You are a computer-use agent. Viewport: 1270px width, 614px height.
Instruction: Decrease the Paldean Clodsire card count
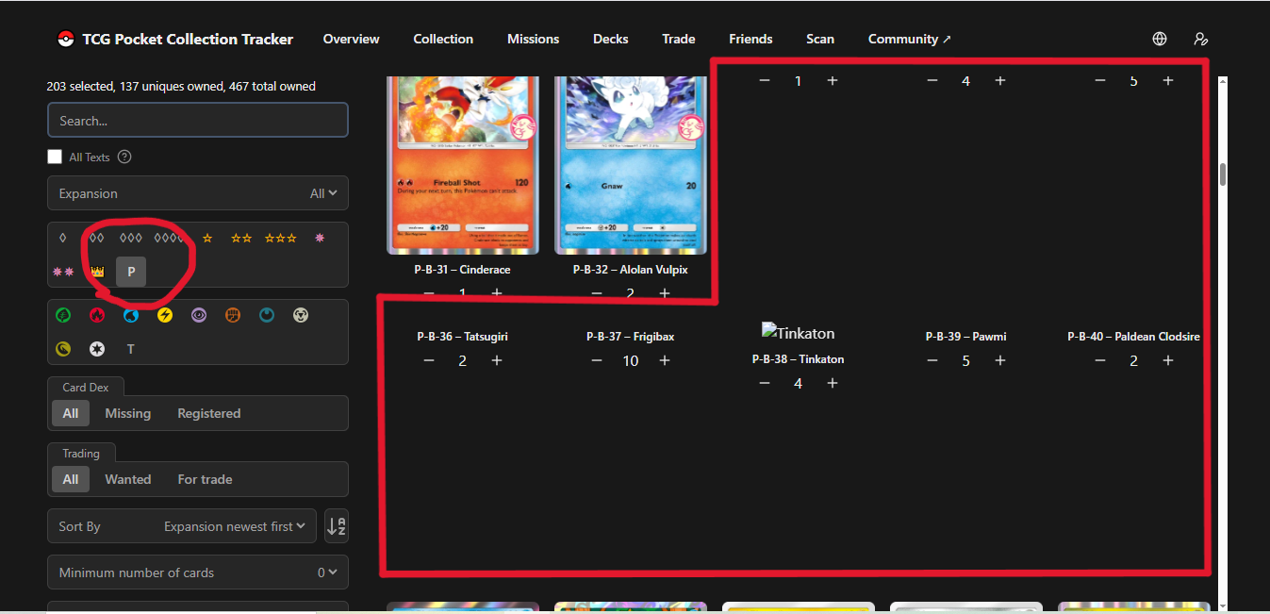point(1100,360)
